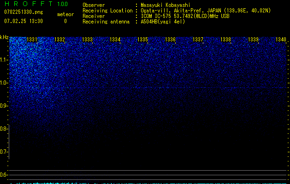Viewport: 290px width, 184px height.
Task: Click the version number 1.0.0
Action: tap(63, 4)
